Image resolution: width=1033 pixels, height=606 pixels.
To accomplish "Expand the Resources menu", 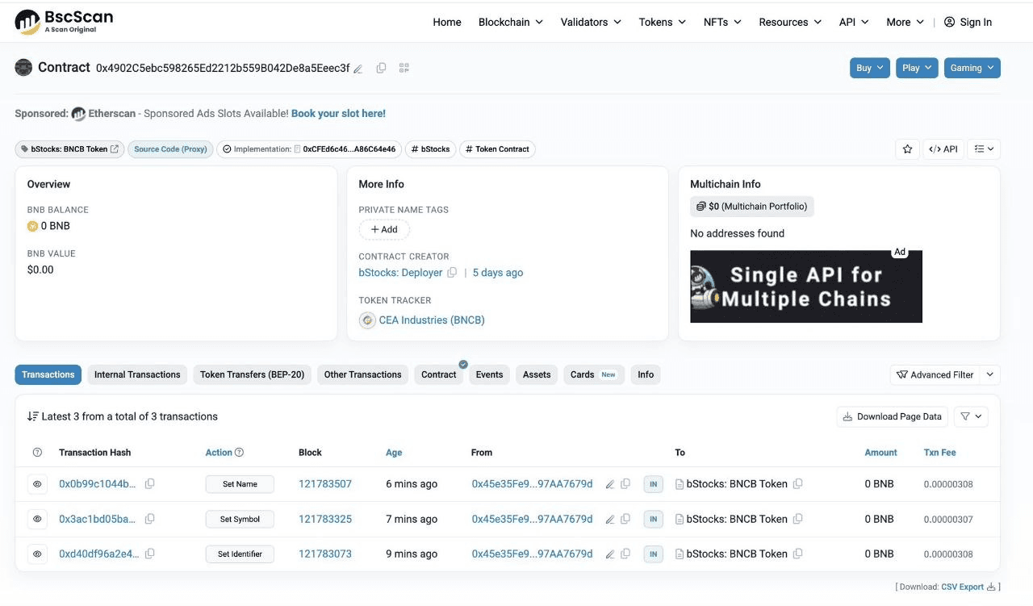I will pos(790,22).
